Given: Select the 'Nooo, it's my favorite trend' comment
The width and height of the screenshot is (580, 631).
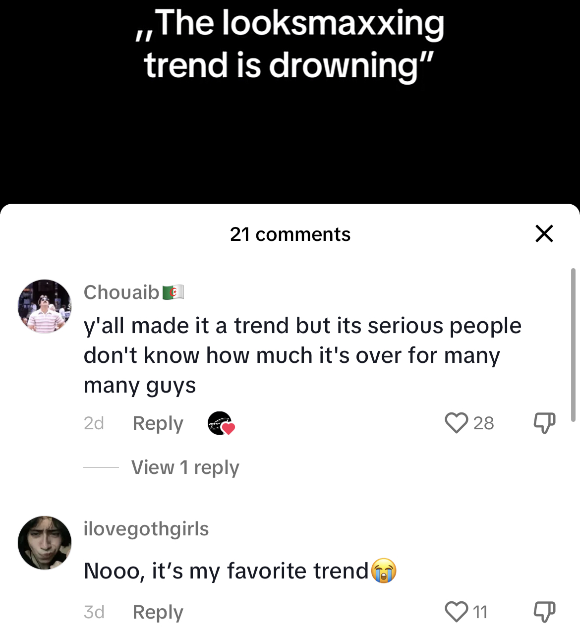Looking at the screenshot, I should [240, 571].
